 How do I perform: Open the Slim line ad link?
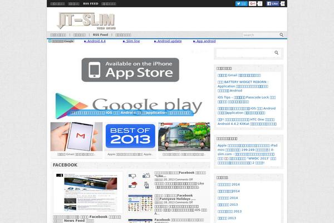pos(131,41)
